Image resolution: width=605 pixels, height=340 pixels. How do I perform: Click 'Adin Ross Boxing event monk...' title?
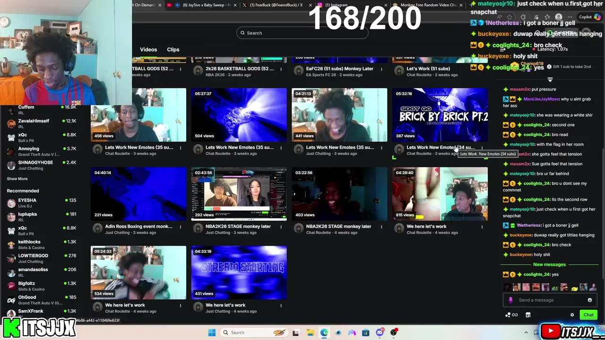pos(138,227)
